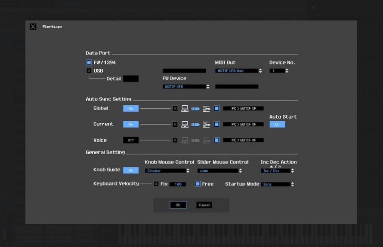Choose Fix keyboard velocity option
This screenshot has height=247, width=383.
(x=156, y=184)
